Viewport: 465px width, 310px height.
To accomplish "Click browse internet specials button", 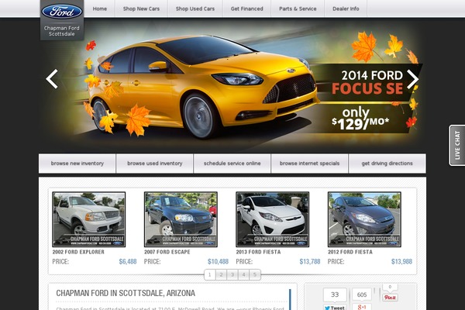I will click(309, 164).
